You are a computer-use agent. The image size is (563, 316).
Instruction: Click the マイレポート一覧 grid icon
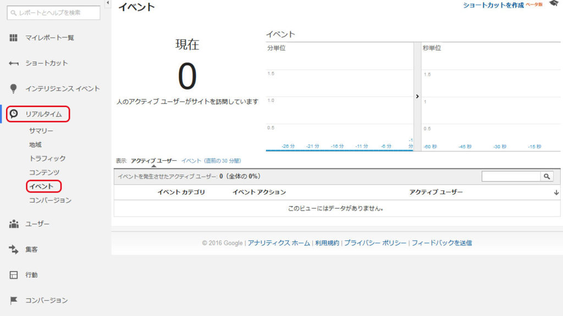[14, 38]
